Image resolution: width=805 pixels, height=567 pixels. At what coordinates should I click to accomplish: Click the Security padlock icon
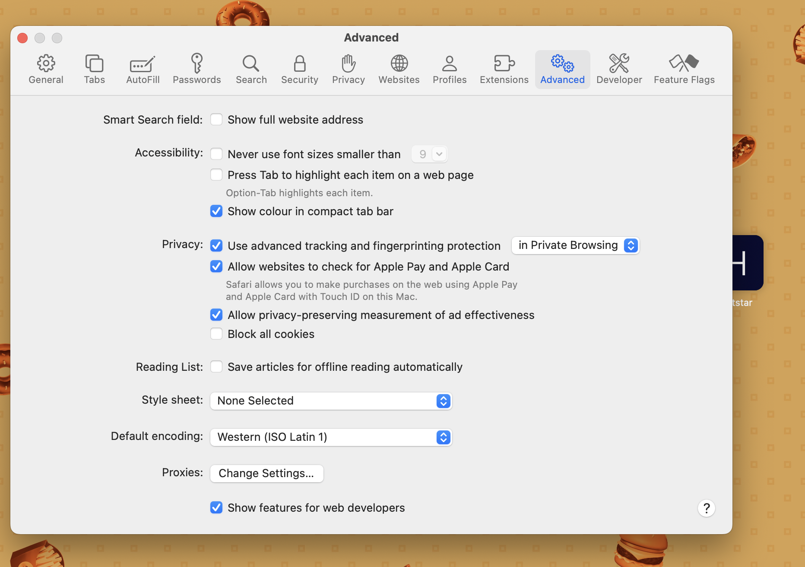click(x=299, y=69)
